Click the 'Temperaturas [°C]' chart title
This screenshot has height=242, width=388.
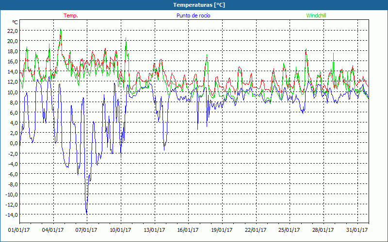pyautogui.click(x=199, y=5)
